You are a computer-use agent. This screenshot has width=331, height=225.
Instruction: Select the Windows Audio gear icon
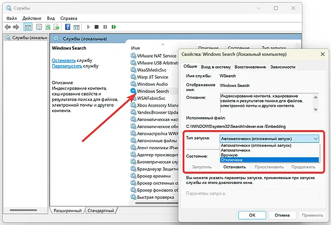pyautogui.click(x=133, y=84)
